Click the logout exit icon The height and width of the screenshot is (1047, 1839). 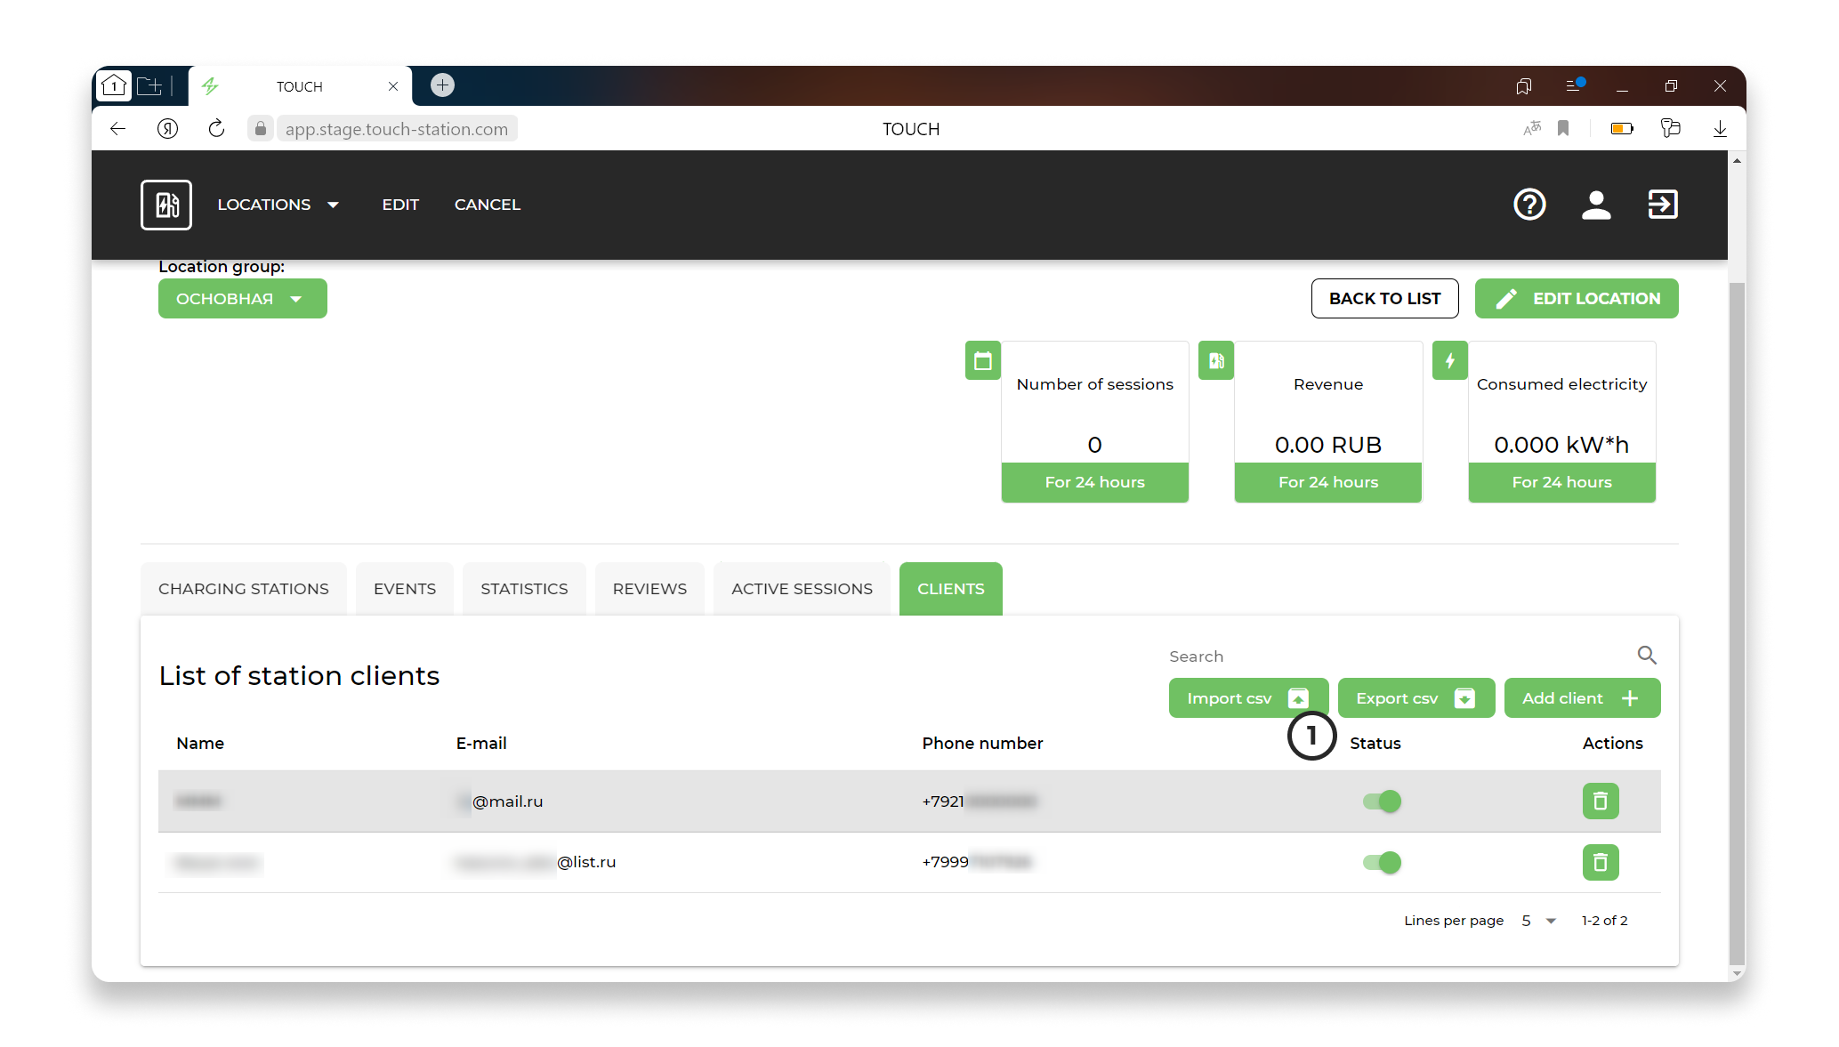point(1663,205)
